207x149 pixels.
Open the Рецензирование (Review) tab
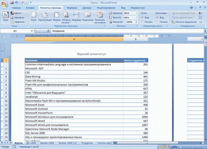click(x=106, y=8)
